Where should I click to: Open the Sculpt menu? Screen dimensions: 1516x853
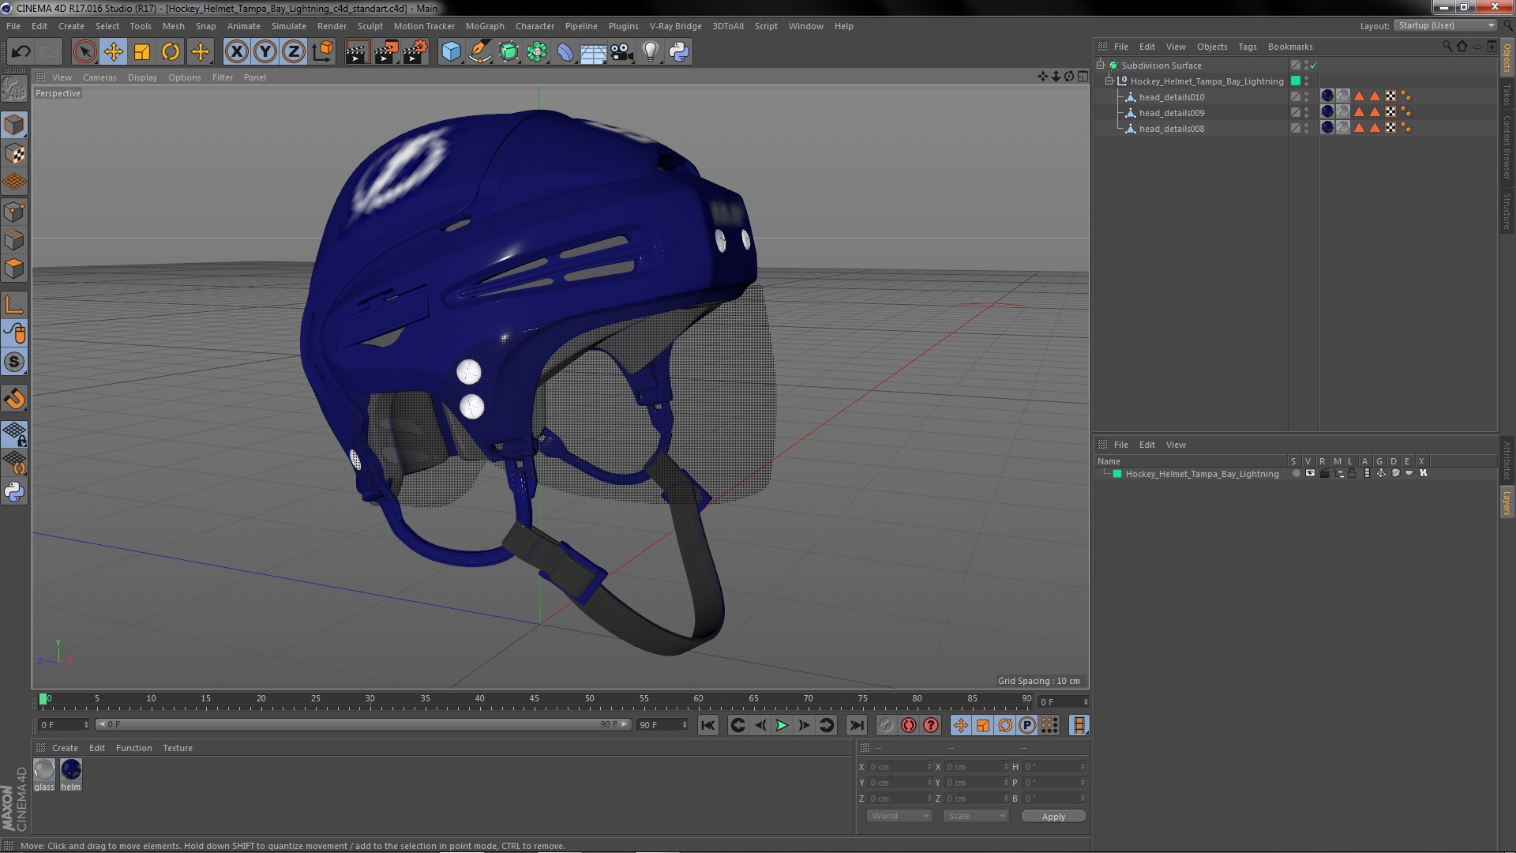[x=370, y=26]
